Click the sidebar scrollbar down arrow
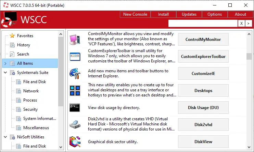 tap(61, 147)
